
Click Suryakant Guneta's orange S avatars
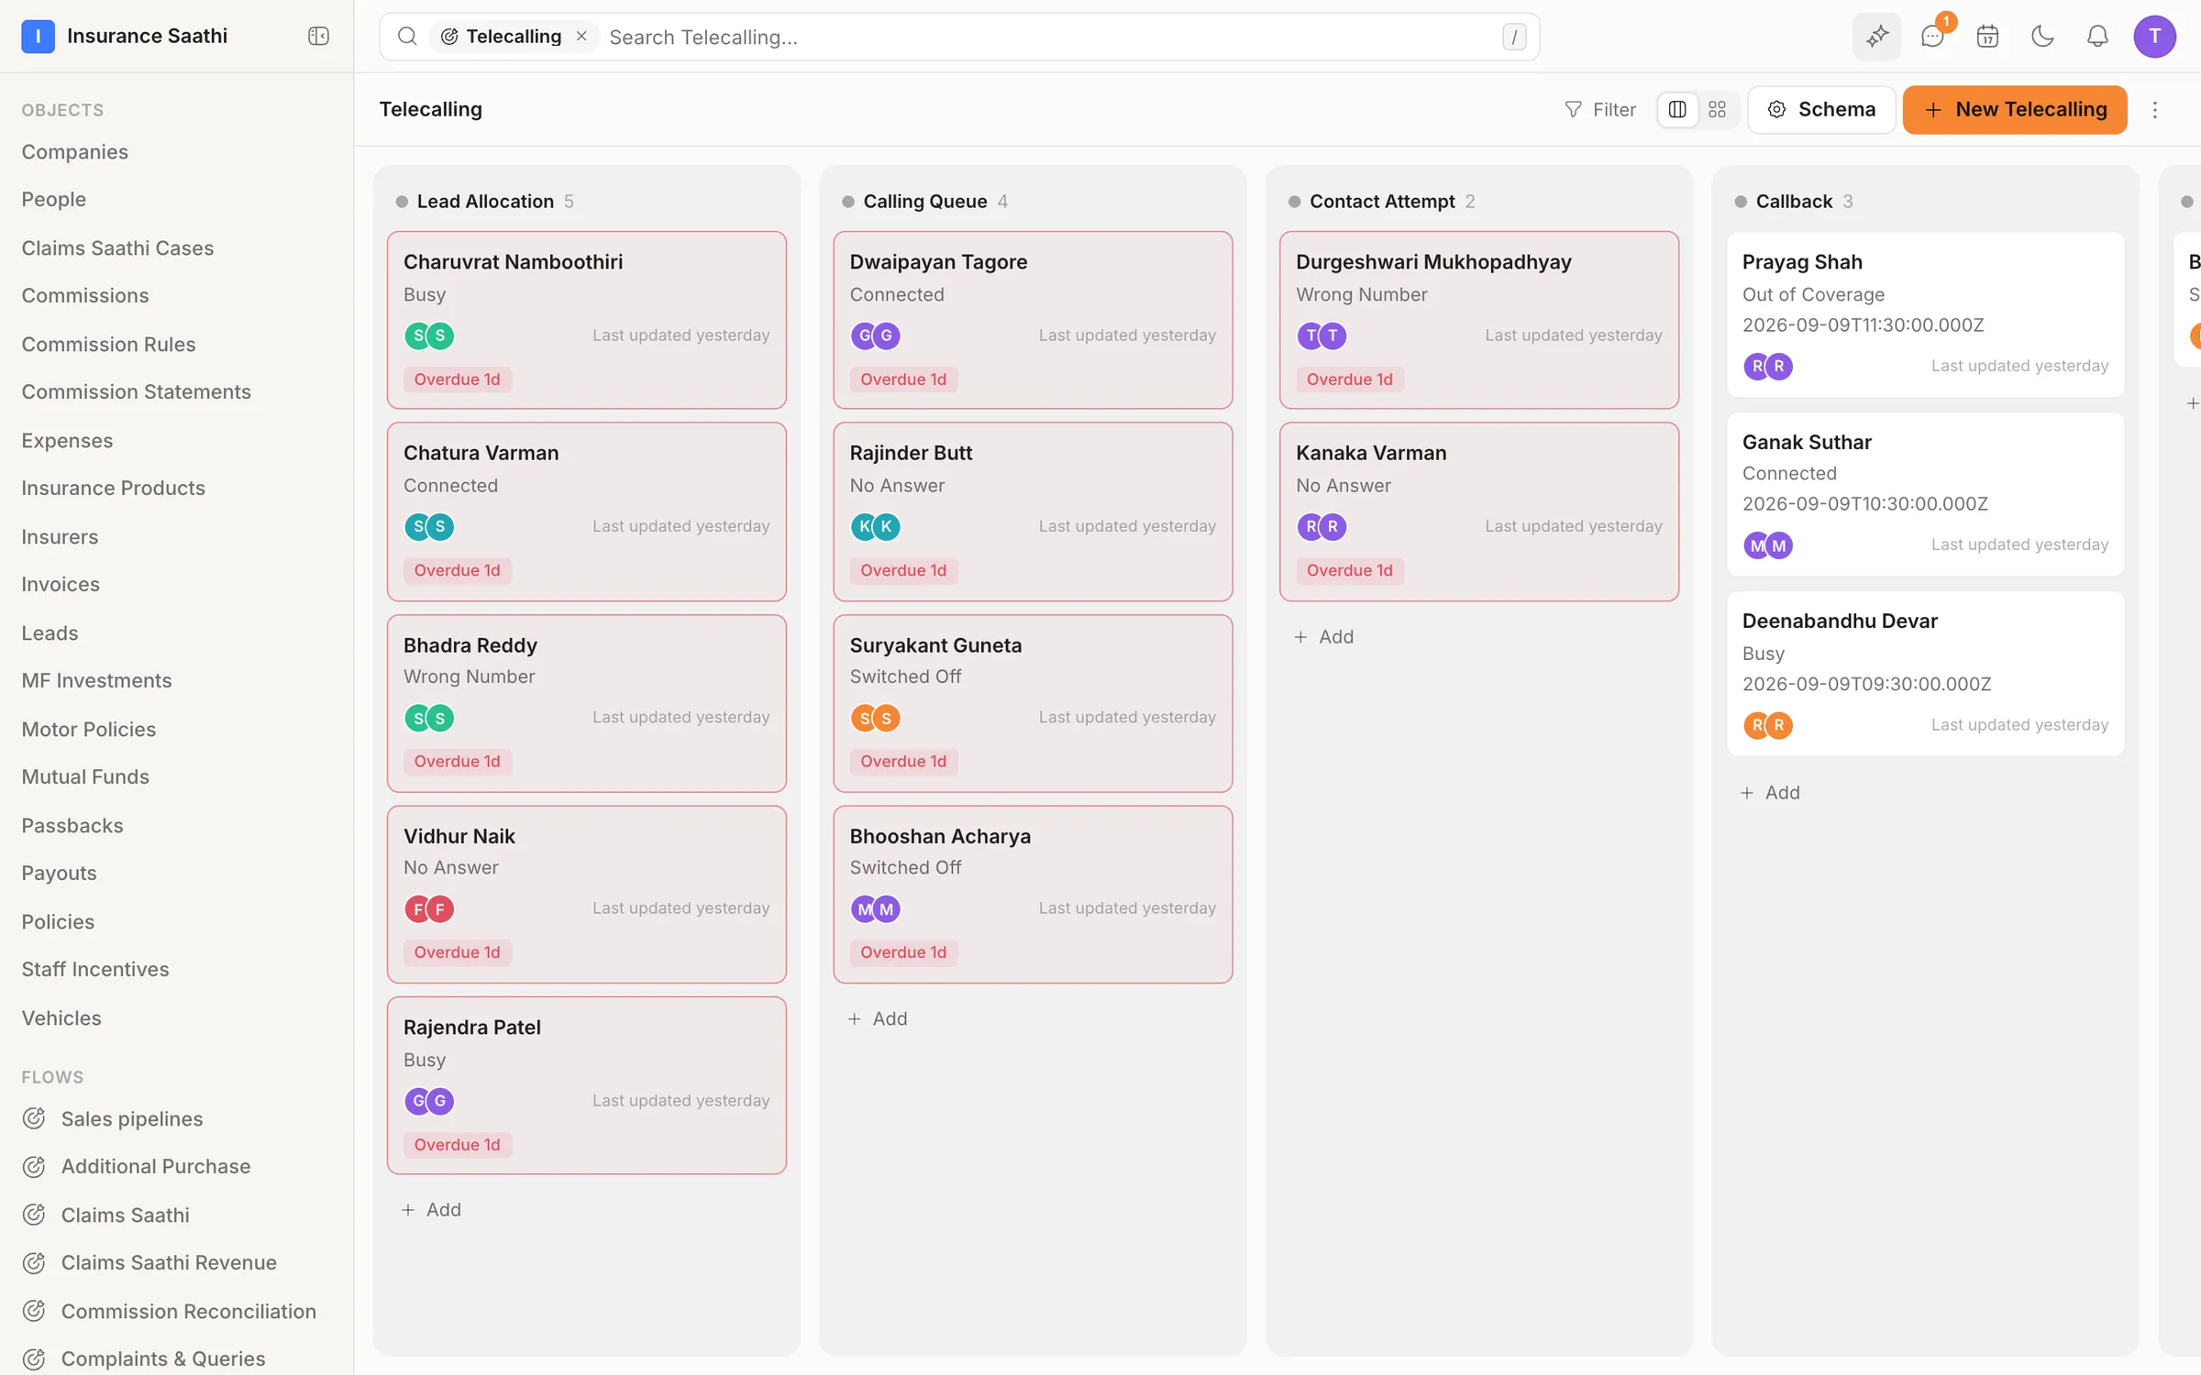876,718
